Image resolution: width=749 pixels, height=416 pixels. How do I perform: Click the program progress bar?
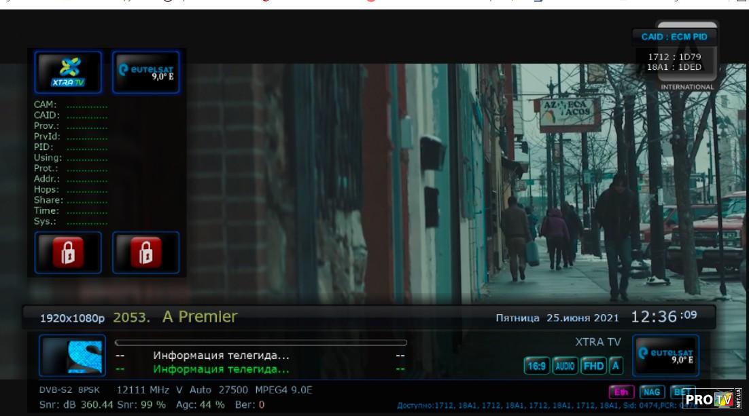tap(260, 343)
